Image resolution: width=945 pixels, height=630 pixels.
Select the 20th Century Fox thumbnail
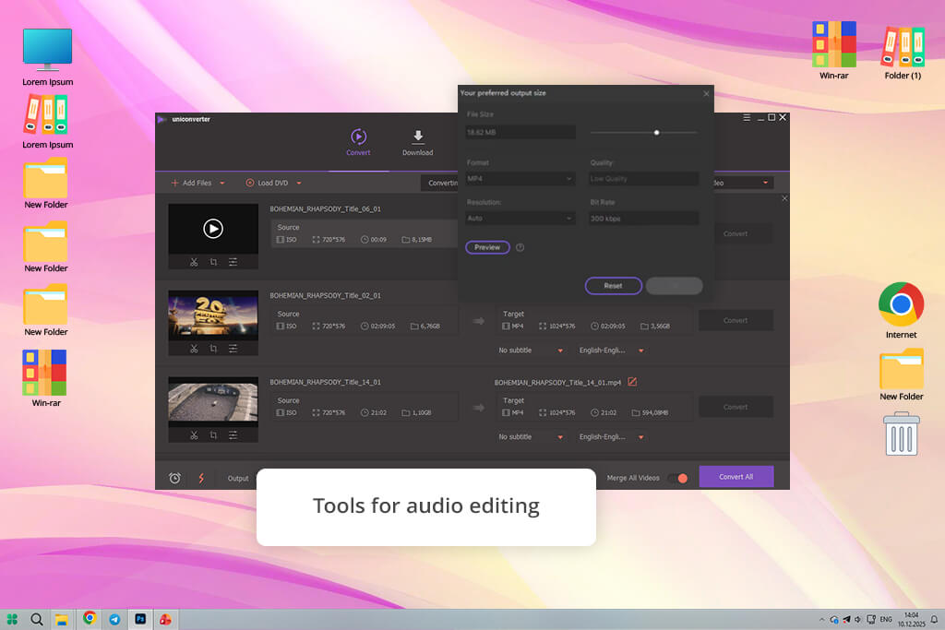point(213,315)
